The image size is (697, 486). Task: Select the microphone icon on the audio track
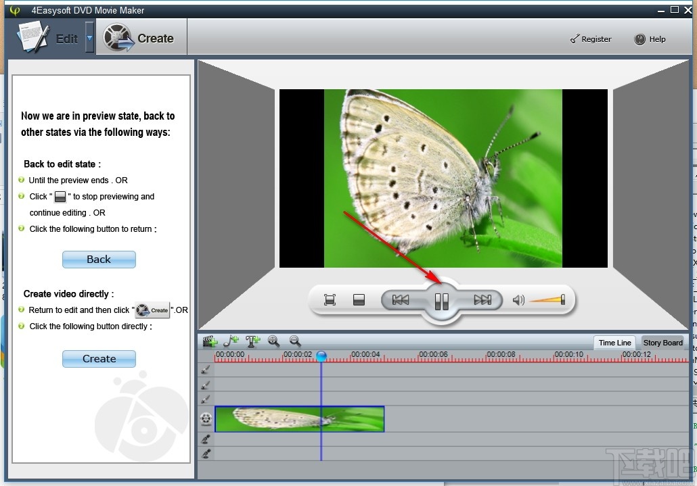205,439
